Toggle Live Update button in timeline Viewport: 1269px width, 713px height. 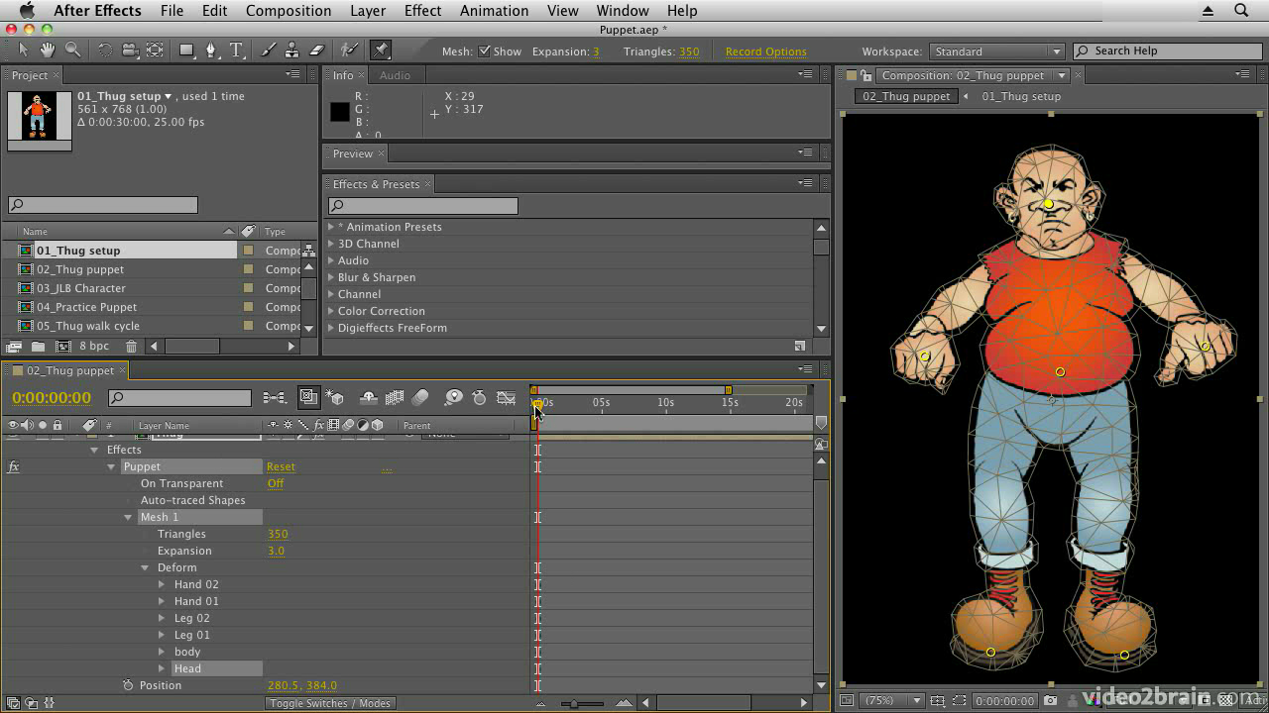click(308, 398)
